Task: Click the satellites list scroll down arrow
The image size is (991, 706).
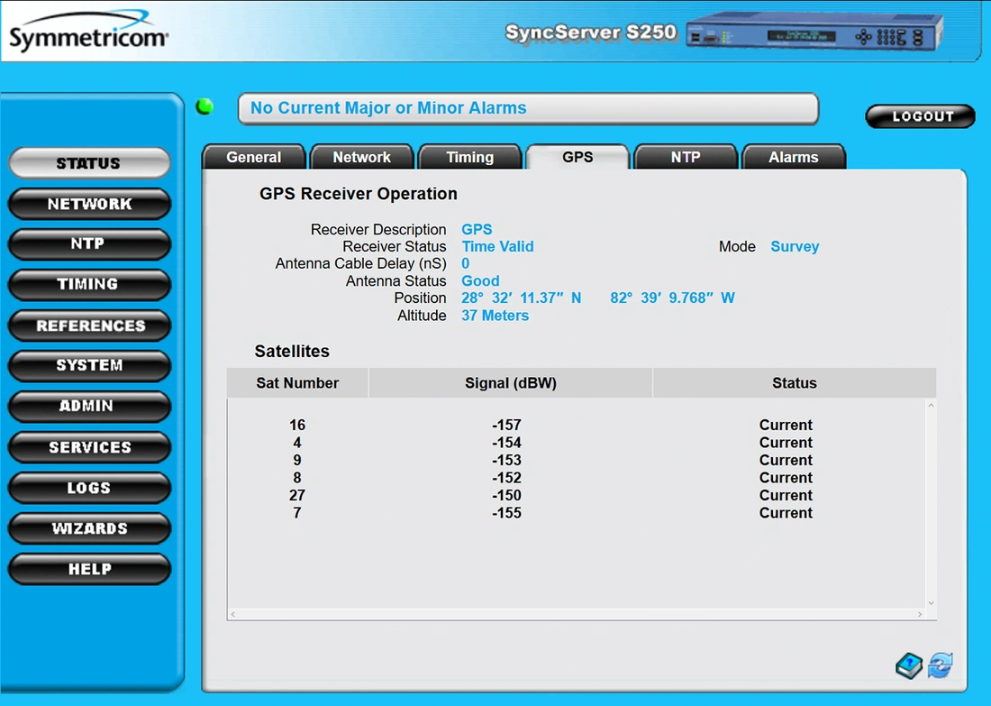Action: coord(931,603)
